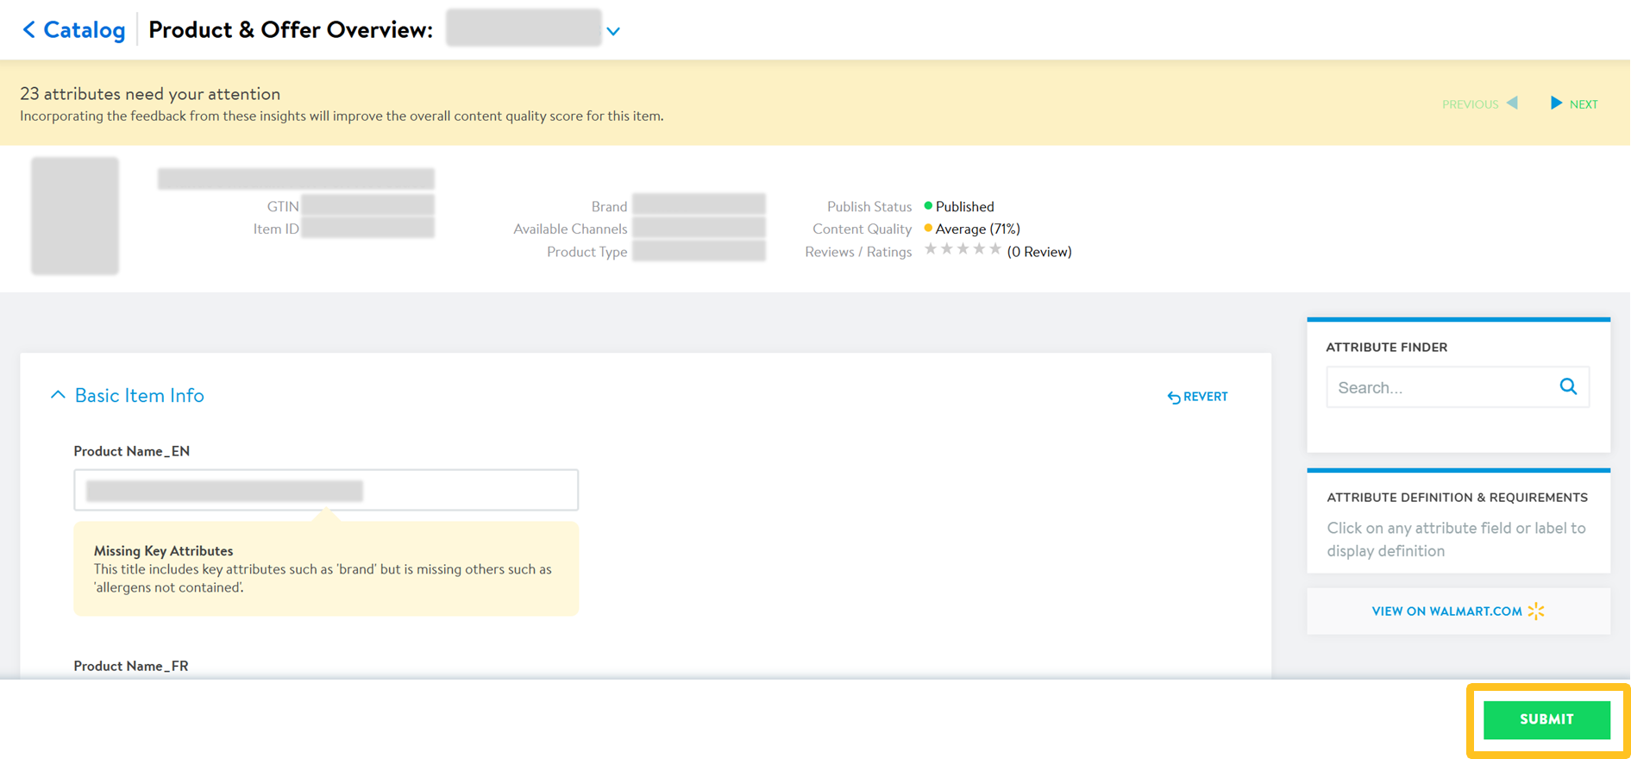Click the reviews star rating
The height and width of the screenshot is (759, 1631).
pyautogui.click(x=963, y=249)
